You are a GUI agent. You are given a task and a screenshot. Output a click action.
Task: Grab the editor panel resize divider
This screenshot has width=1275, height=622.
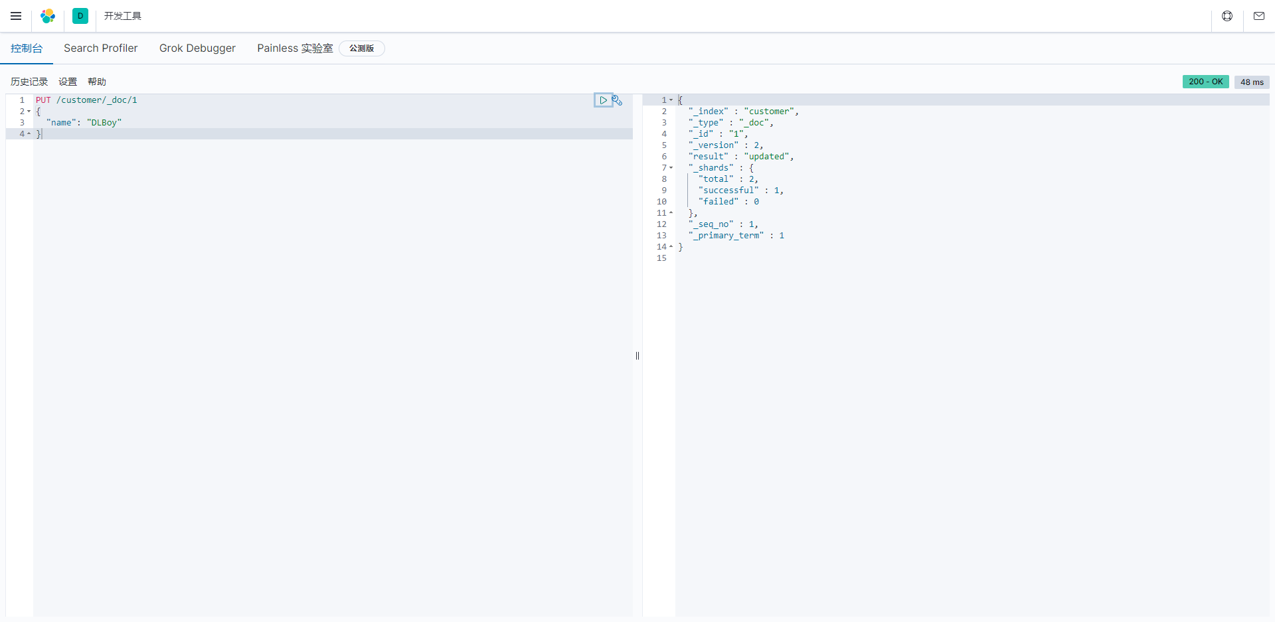pos(637,356)
